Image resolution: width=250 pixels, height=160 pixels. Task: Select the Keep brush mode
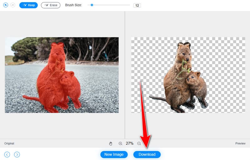tap(28, 5)
